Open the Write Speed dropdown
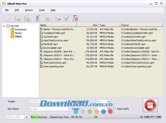The width and height of the screenshot is (166, 123). pyautogui.click(x=109, y=101)
